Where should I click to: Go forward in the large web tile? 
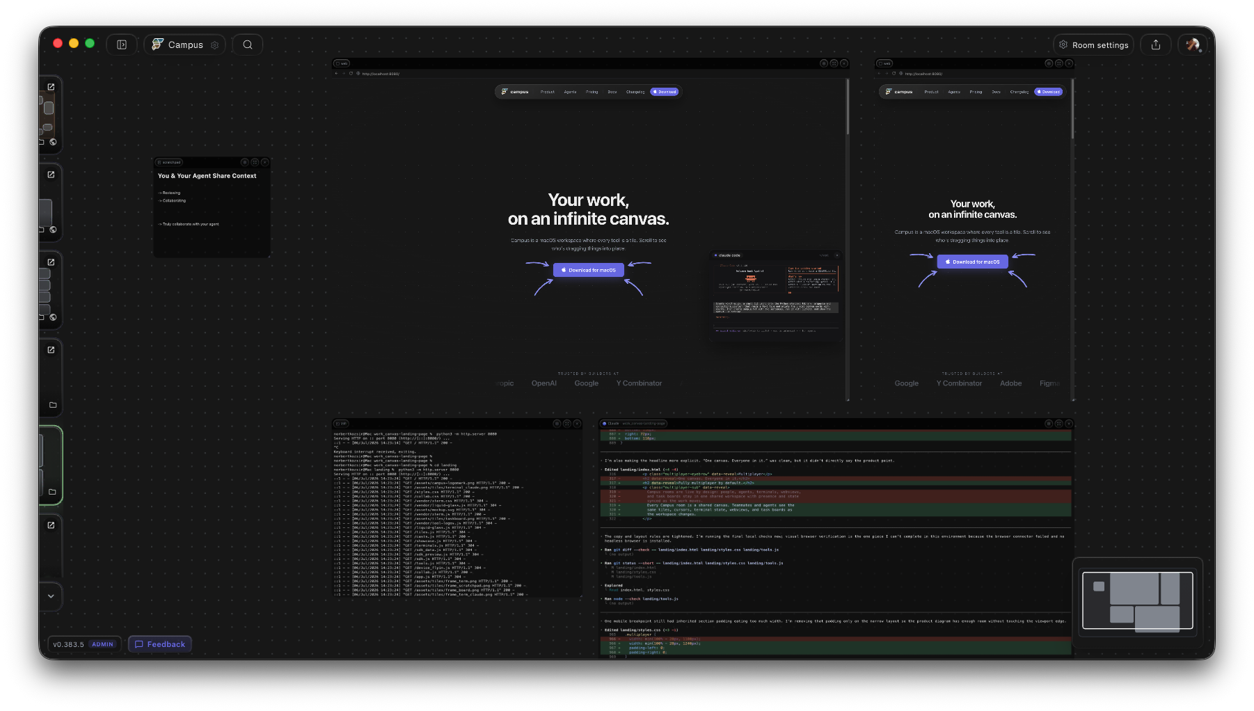tap(344, 73)
